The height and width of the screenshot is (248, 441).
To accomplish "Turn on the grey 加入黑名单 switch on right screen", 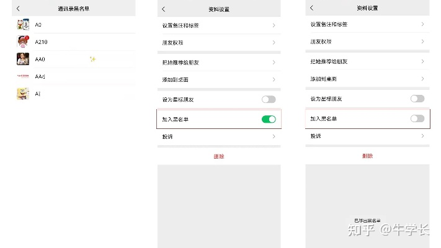I will coord(417,118).
